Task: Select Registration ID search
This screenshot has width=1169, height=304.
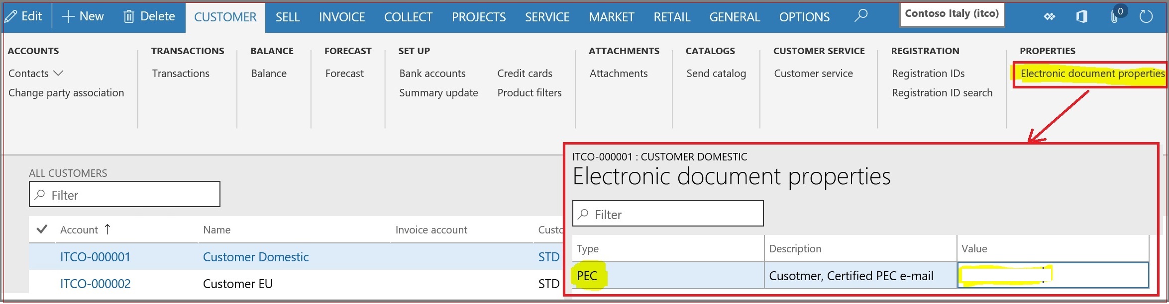Action: (x=942, y=93)
